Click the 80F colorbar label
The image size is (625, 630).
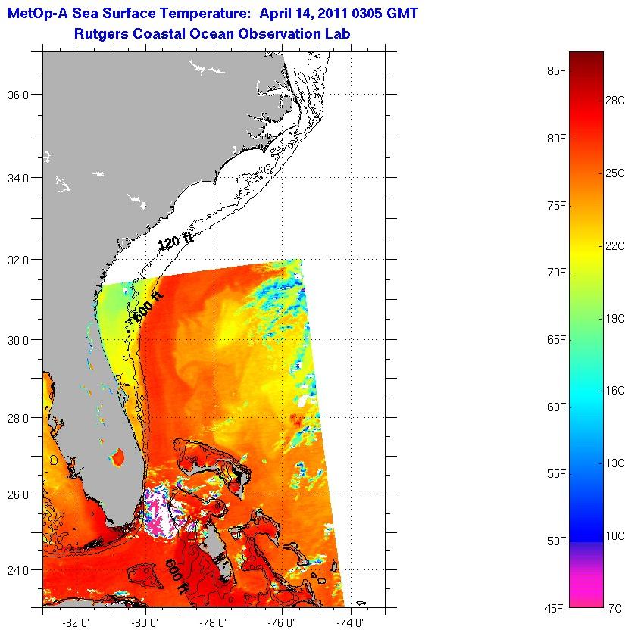coord(557,139)
